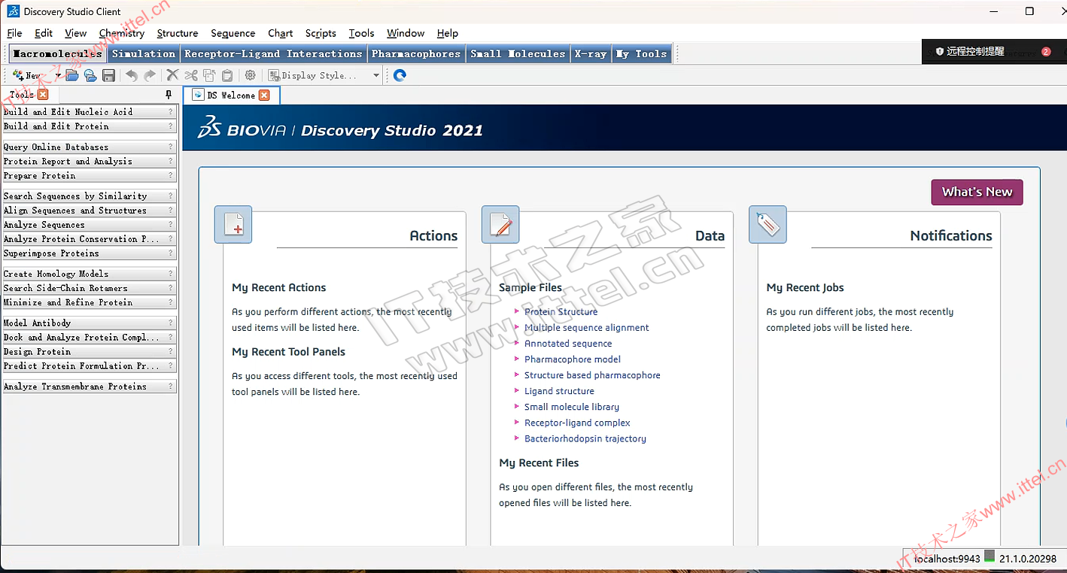This screenshot has width=1067, height=573.
Task: Click the Paste clipboard icon
Action: click(x=227, y=75)
